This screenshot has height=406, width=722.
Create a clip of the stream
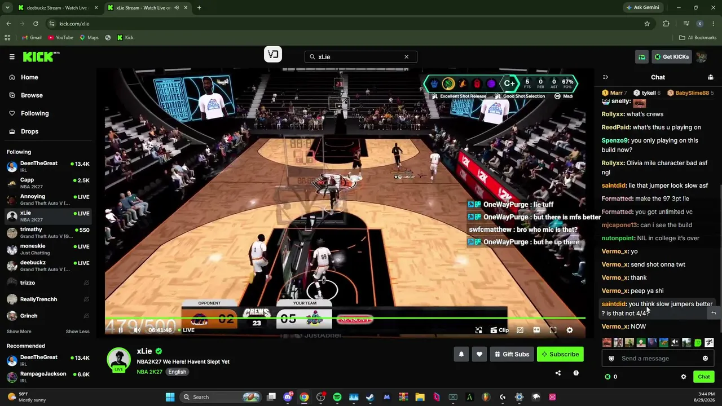point(500,330)
